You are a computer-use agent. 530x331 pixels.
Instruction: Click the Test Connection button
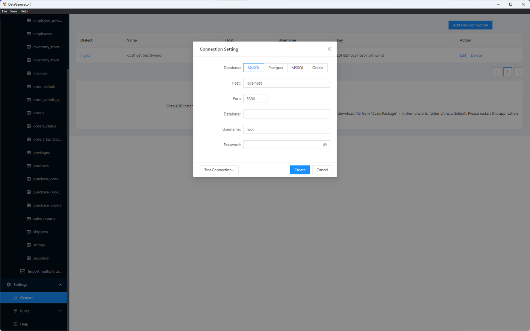[219, 170]
